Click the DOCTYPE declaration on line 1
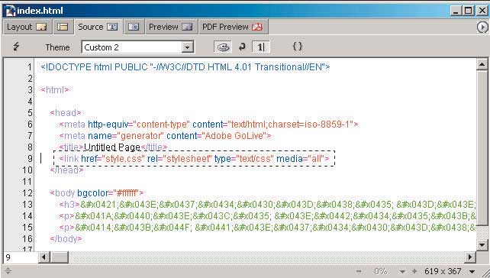The image size is (490, 278). click(x=185, y=67)
